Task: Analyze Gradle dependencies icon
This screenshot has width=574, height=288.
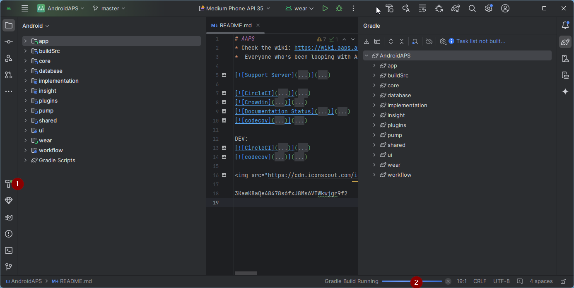Action: 415,41
